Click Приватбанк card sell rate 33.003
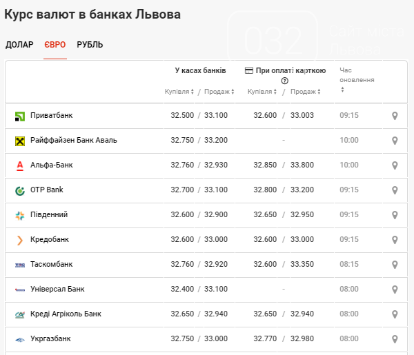The image size is (414, 355). (302, 115)
